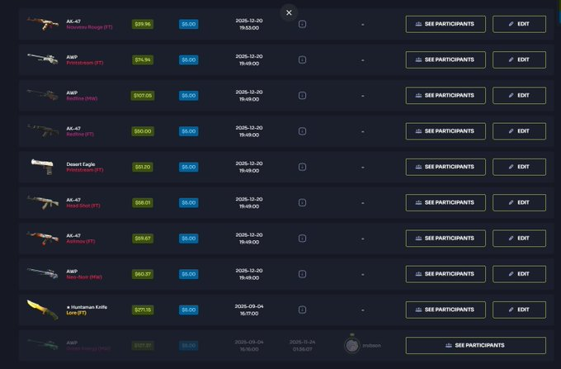Click the square info icon in AWP Redline row
The height and width of the screenshot is (369, 561).
coord(302,96)
